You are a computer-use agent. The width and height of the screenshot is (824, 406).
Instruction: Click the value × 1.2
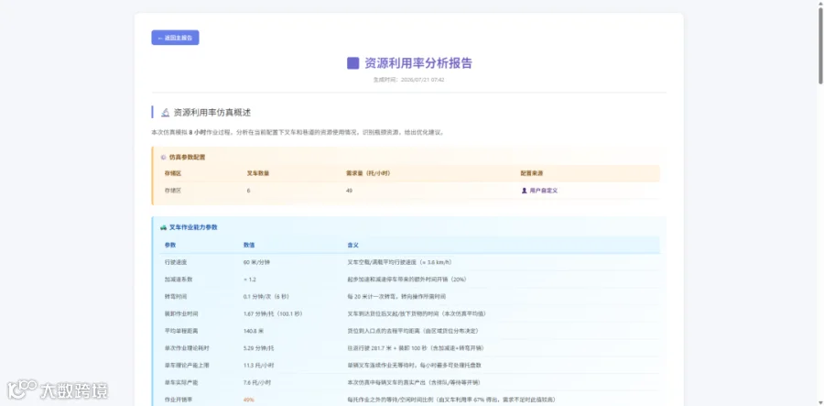[250, 280]
